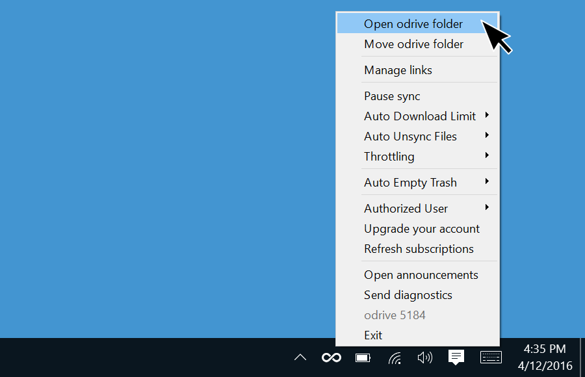This screenshot has width=585, height=377.
Task: Show hidden icons with the tray chevron
Action: [300, 357]
